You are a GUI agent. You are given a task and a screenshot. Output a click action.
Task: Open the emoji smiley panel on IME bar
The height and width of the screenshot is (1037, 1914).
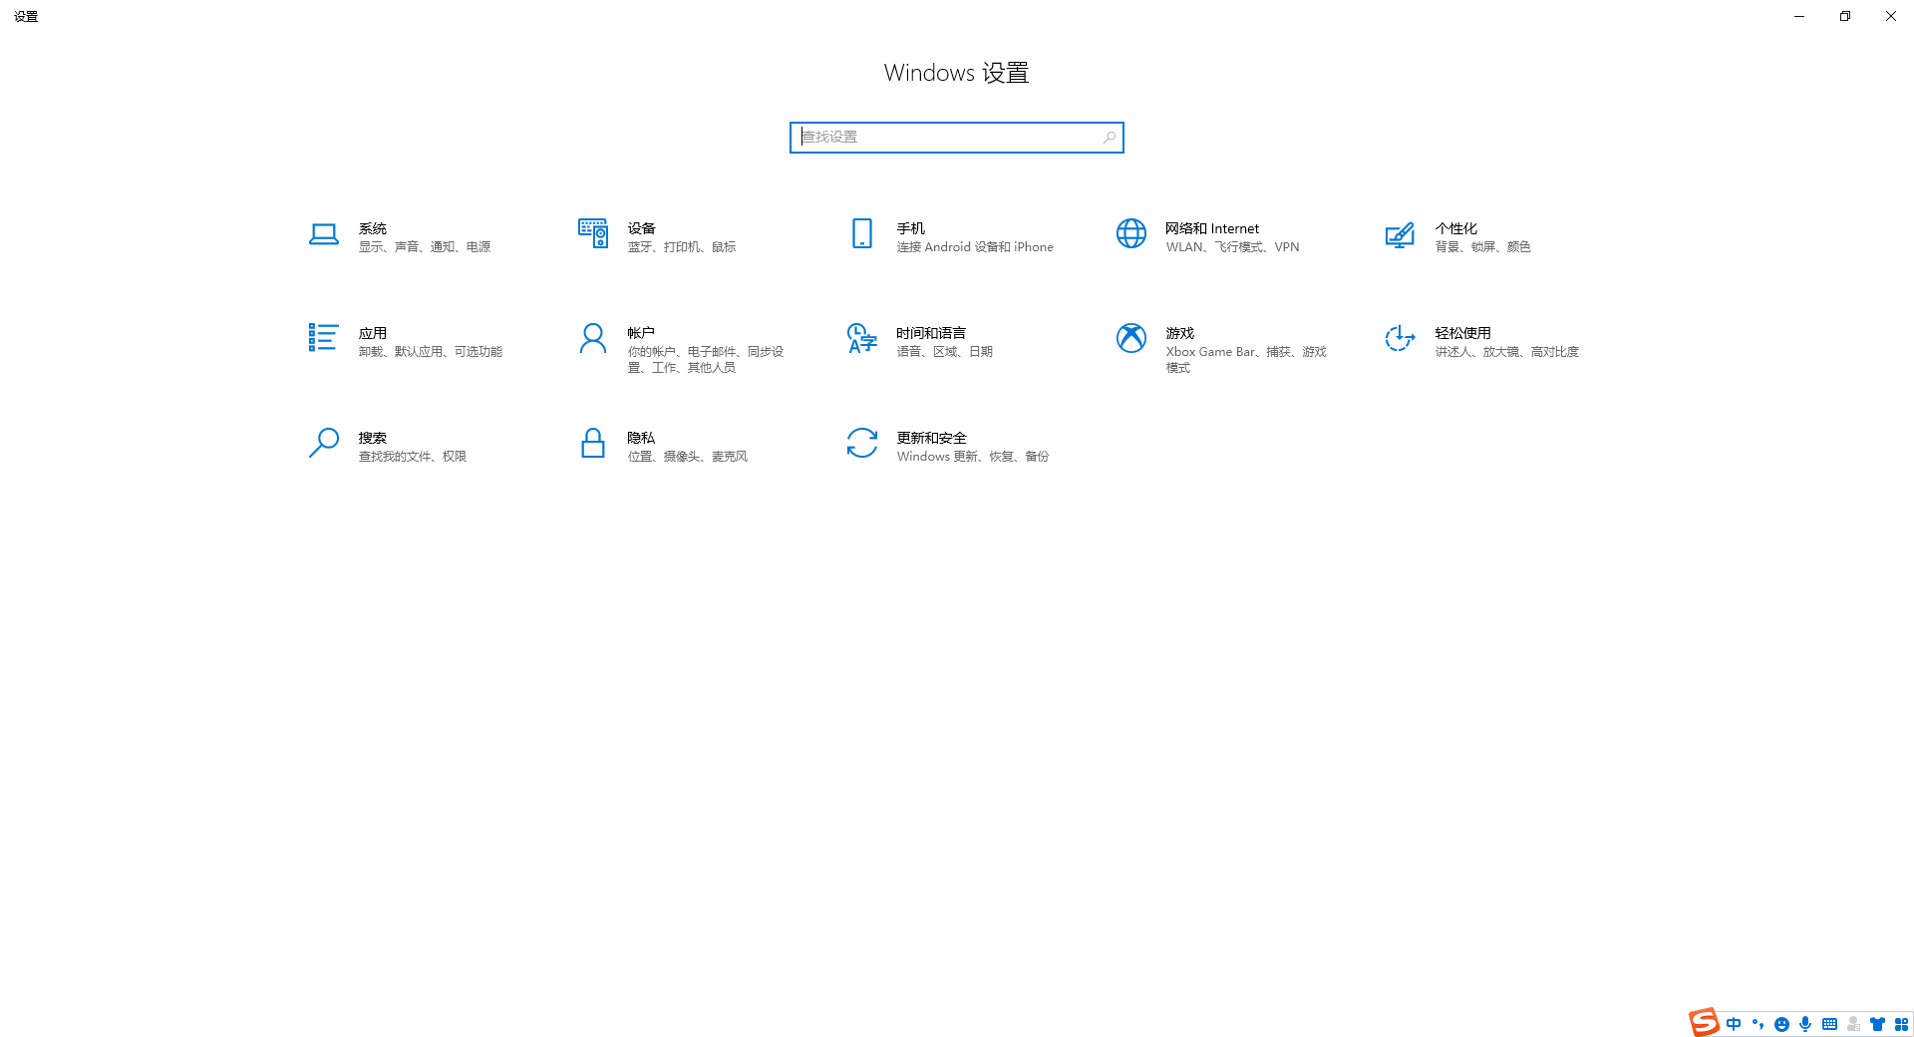pyautogui.click(x=1781, y=1024)
